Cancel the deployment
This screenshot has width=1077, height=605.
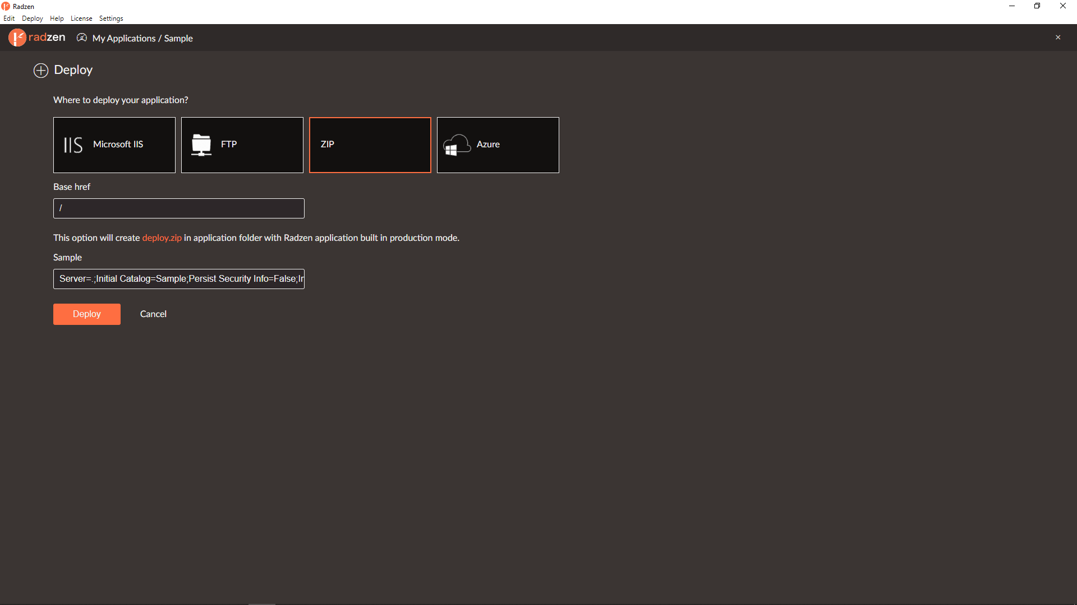(x=153, y=314)
